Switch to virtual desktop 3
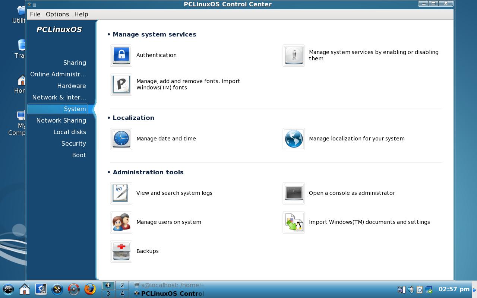This screenshot has height=298, width=477. [108, 294]
